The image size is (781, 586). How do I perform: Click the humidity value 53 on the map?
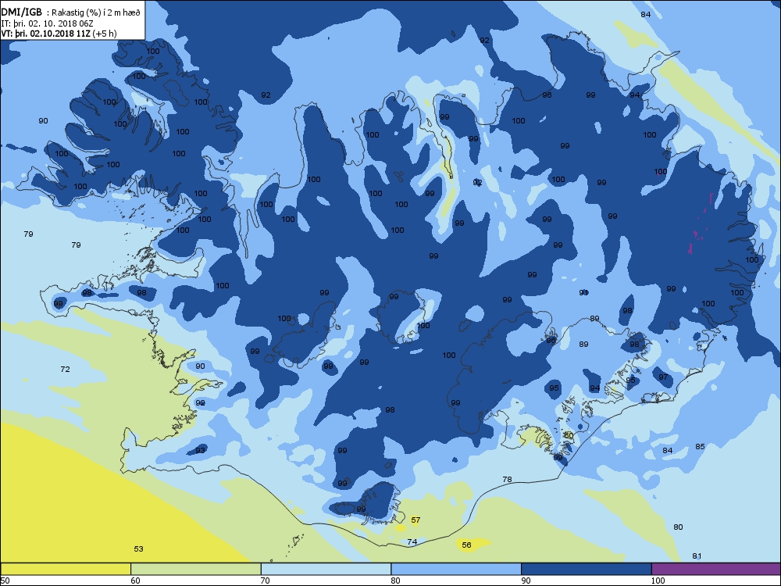pyautogui.click(x=138, y=548)
